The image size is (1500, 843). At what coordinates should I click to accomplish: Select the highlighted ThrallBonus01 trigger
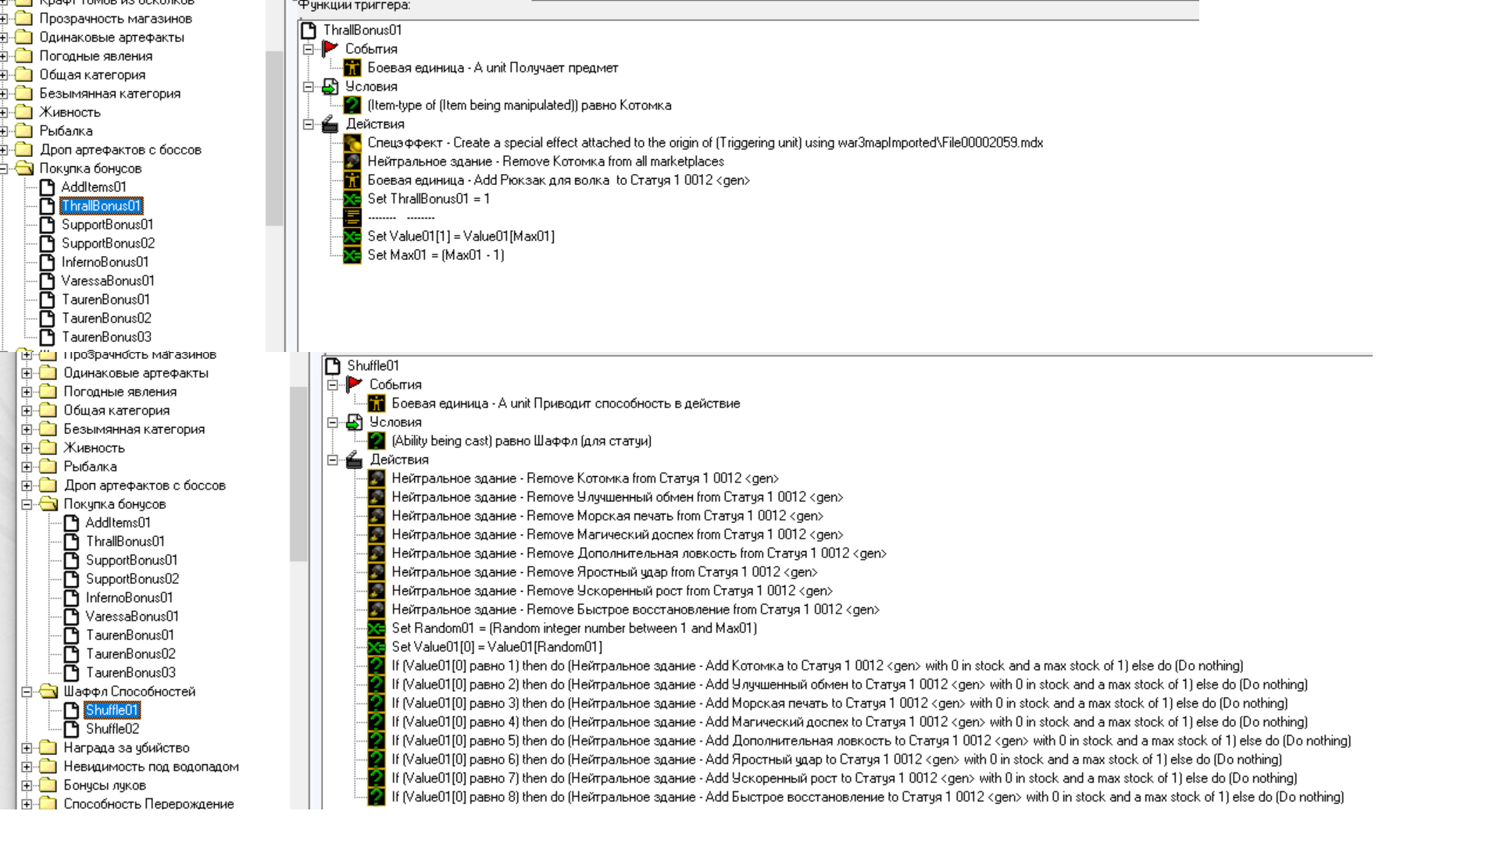102,206
